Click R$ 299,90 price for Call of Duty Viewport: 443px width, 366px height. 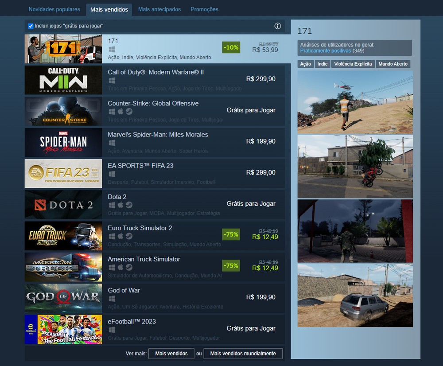(x=261, y=79)
